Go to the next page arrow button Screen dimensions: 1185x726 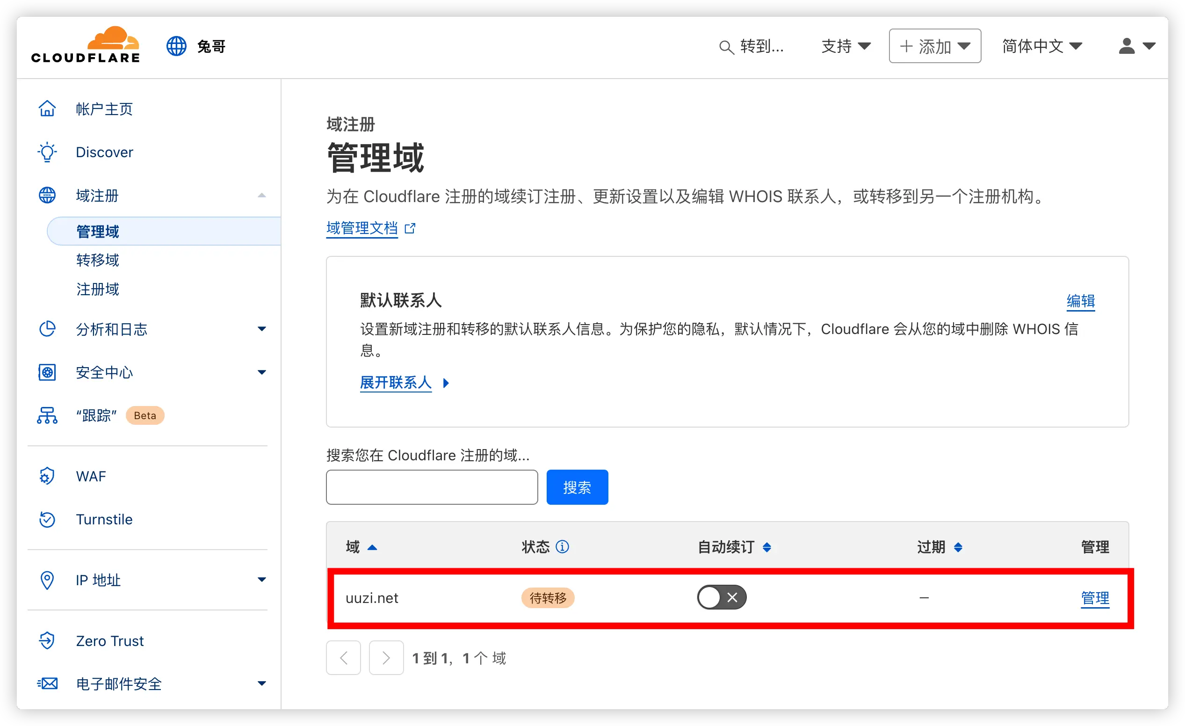pyautogui.click(x=386, y=658)
